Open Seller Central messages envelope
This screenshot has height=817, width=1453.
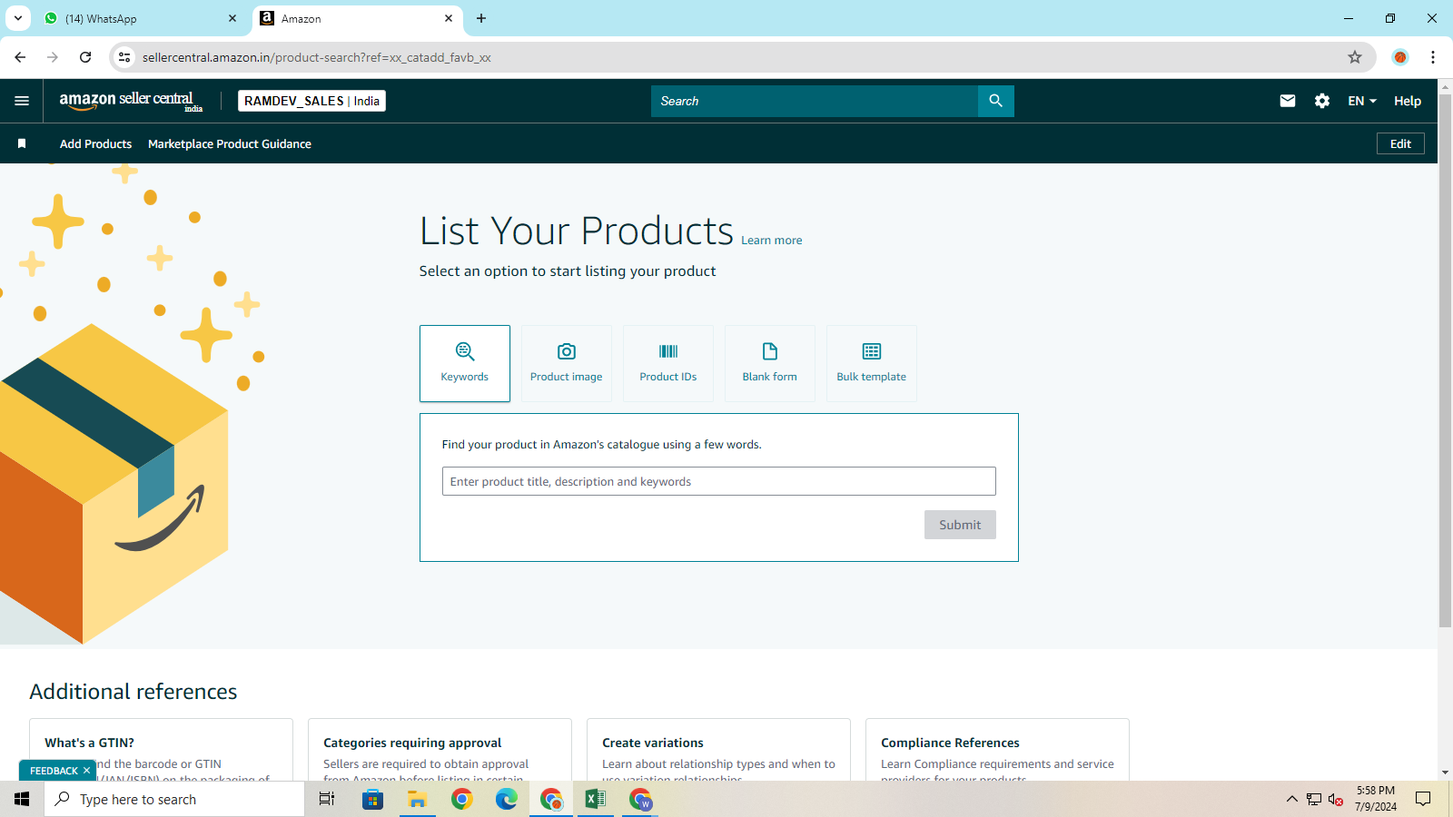click(1287, 101)
